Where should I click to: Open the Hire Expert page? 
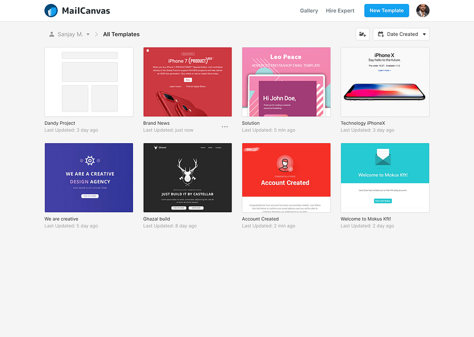pyautogui.click(x=340, y=10)
